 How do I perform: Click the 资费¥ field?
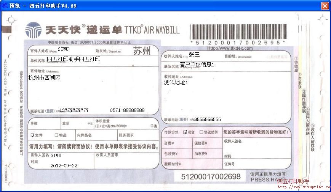[177, 143]
